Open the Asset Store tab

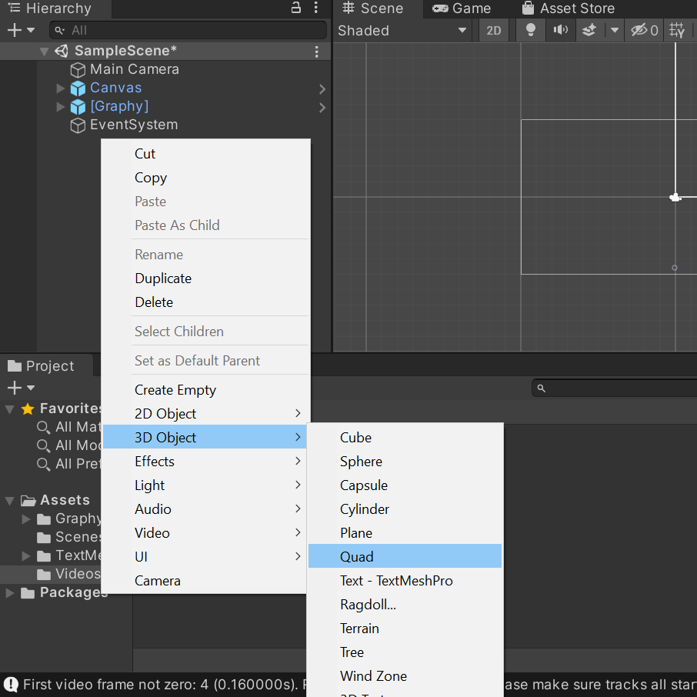pyautogui.click(x=568, y=8)
